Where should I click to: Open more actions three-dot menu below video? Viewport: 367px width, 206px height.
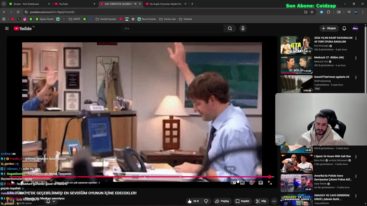(274, 201)
